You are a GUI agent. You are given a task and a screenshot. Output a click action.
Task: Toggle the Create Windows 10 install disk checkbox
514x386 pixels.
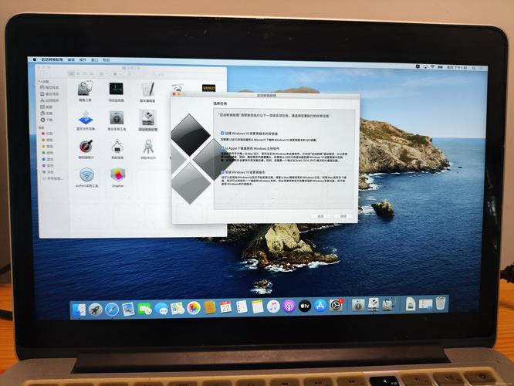click(x=222, y=133)
